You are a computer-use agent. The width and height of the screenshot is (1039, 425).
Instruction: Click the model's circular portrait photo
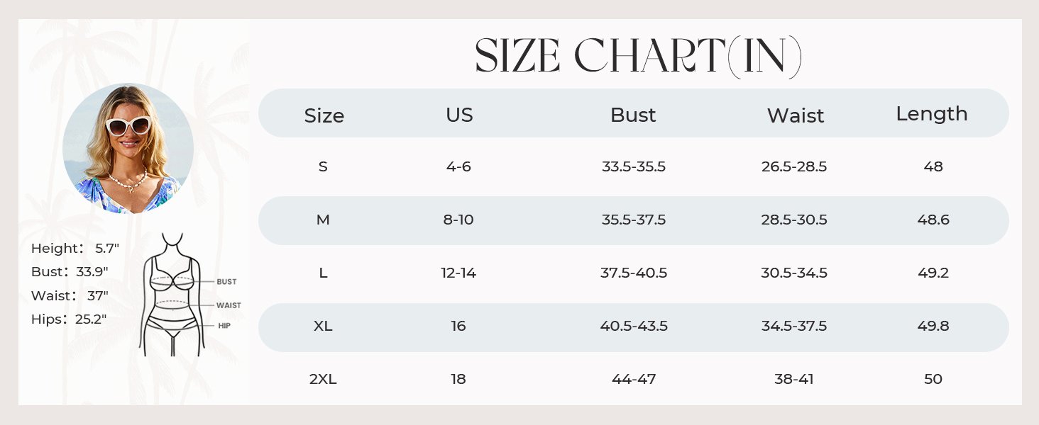[x=128, y=148]
